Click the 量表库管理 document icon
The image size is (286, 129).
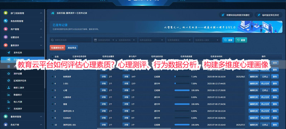[6, 117]
